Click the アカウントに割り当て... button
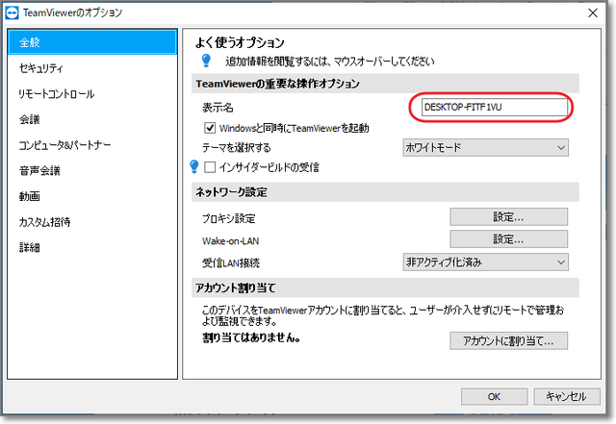Image resolution: width=616 pixels, height=424 pixels. (508, 340)
